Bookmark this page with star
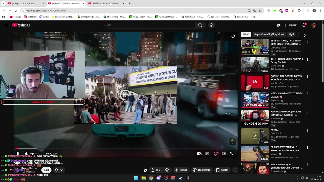 tap(260, 11)
